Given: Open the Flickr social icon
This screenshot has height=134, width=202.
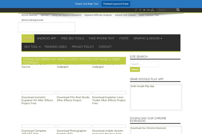Looking at the screenshot, I should click(x=148, y=10).
